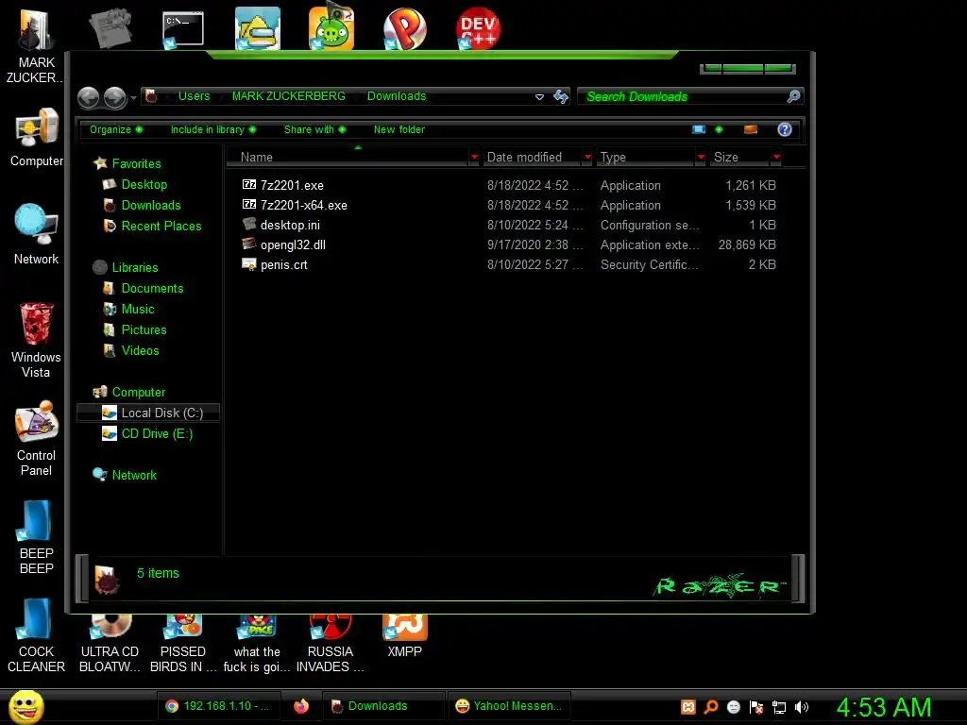Screen dimensions: 967x725
Task: Click the smiley Start button
Action: point(26,706)
